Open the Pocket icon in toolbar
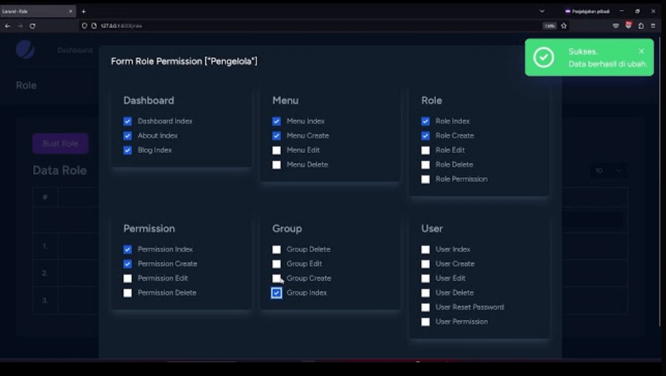Image resolution: width=666 pixels, height=376 pixels. pos(616,26)
